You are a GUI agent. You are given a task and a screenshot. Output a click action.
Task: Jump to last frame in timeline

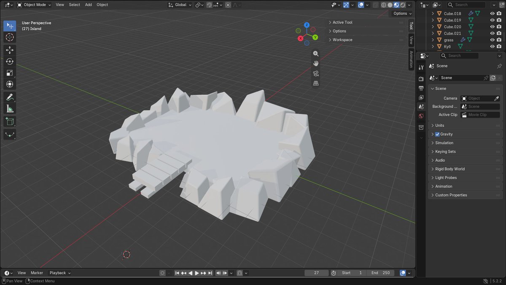pyautogui.click(x=210, y=273)
